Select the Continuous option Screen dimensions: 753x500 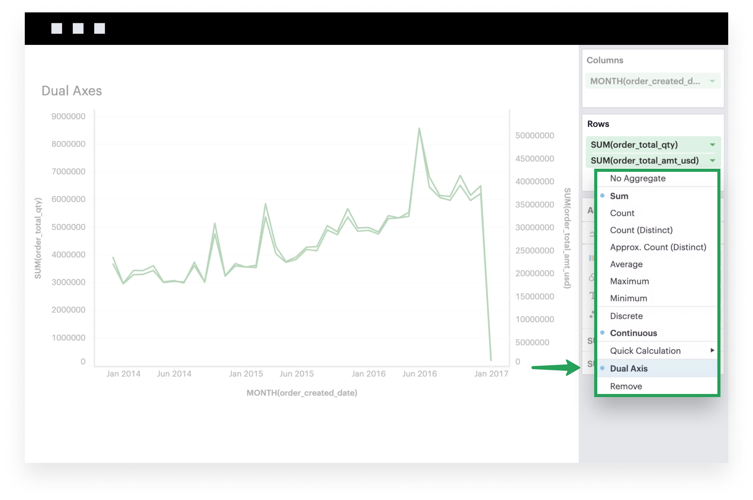(x=633, y=333)
